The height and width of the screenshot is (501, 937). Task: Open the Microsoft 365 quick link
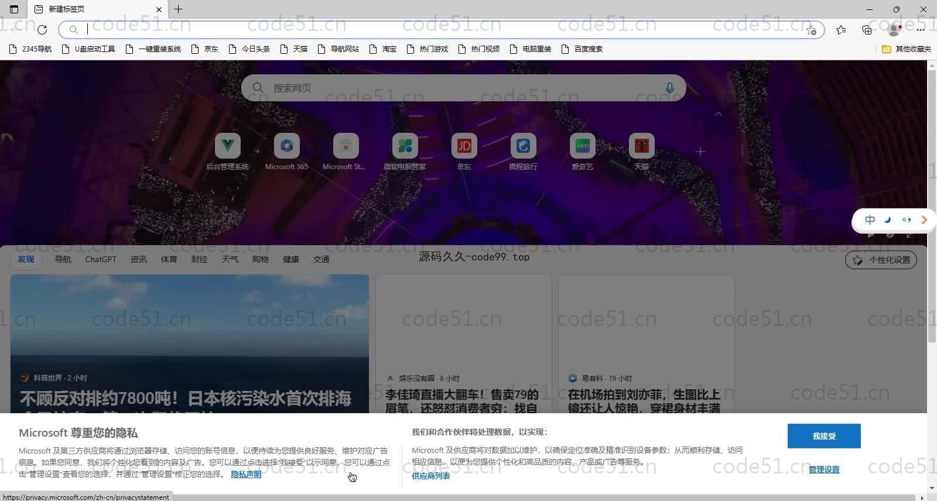[286, 152]
